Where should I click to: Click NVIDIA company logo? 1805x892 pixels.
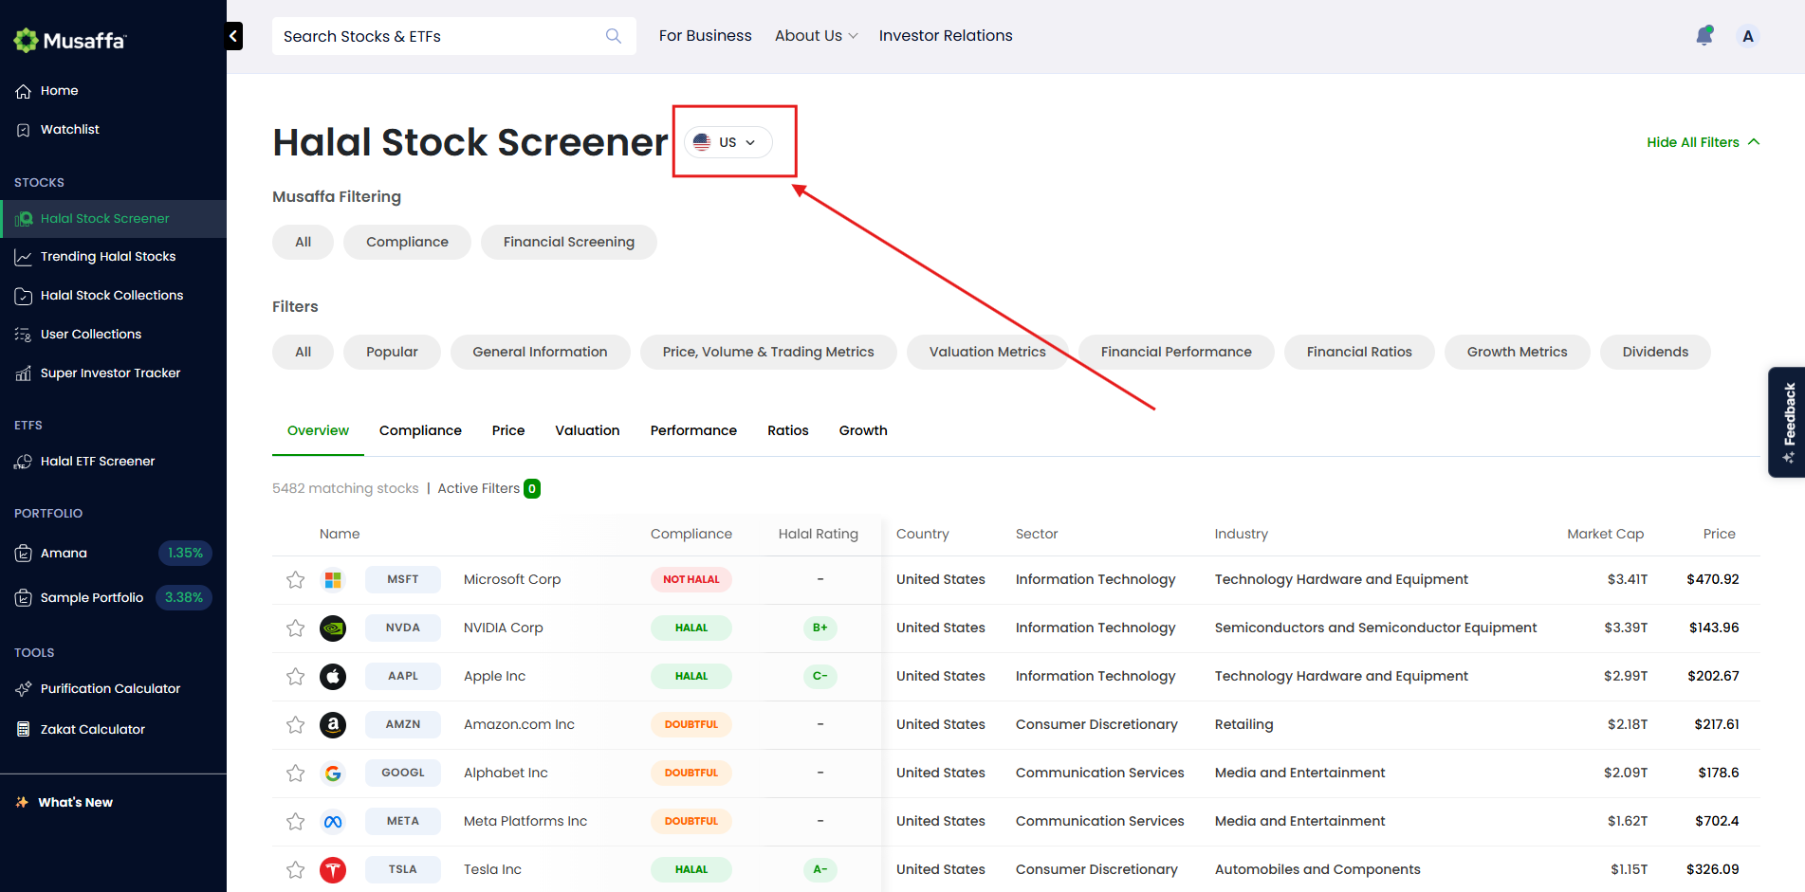(333, 628)
